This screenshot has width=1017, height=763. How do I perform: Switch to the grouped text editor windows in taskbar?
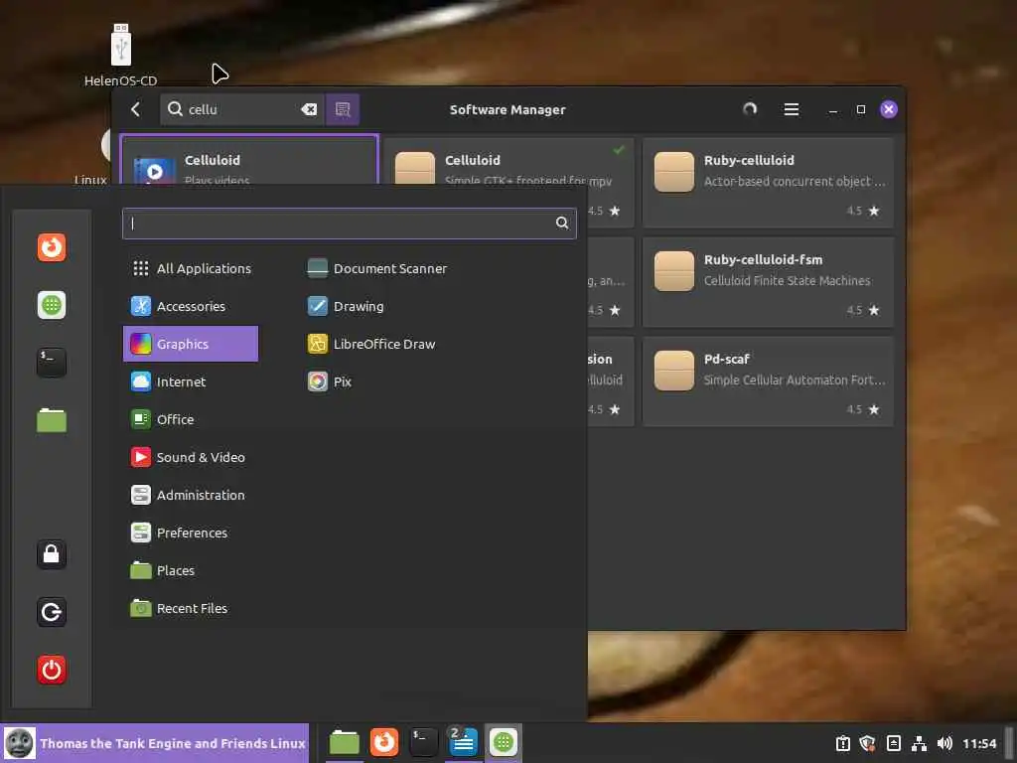point(463,742)
